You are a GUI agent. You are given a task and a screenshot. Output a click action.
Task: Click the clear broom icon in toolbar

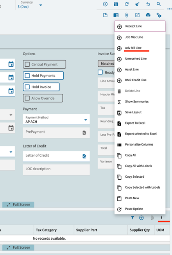click(x=137, y=4)
